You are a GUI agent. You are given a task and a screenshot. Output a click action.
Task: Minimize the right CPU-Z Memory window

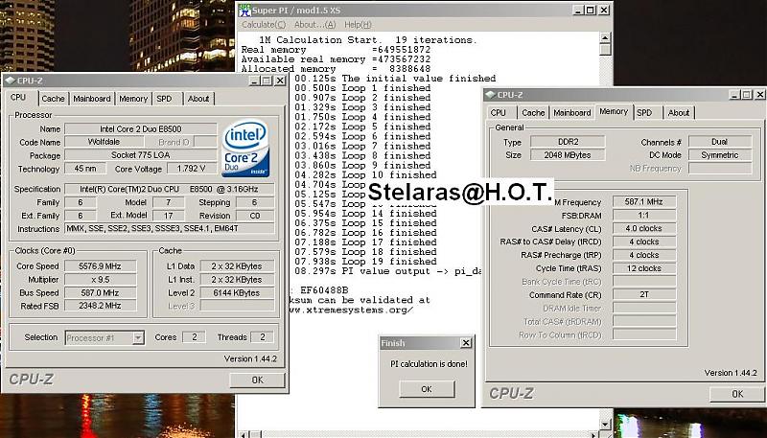click(x=733, y=94)
